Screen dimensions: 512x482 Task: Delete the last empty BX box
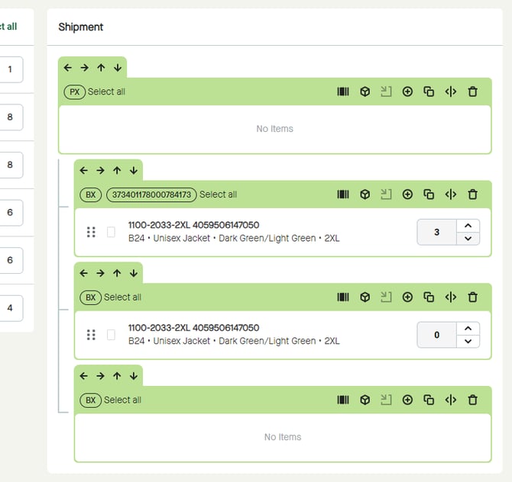tap(472, 400)
